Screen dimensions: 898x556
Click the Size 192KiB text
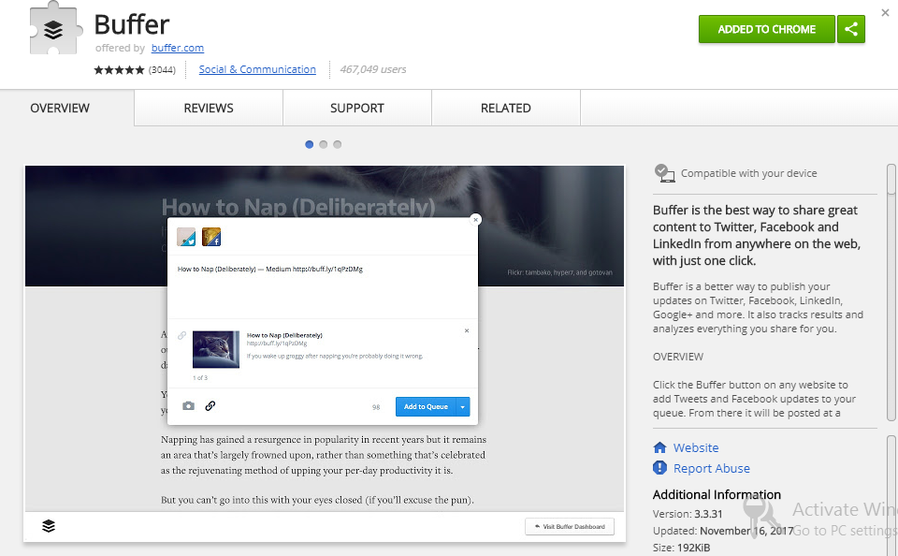[682, 548]
